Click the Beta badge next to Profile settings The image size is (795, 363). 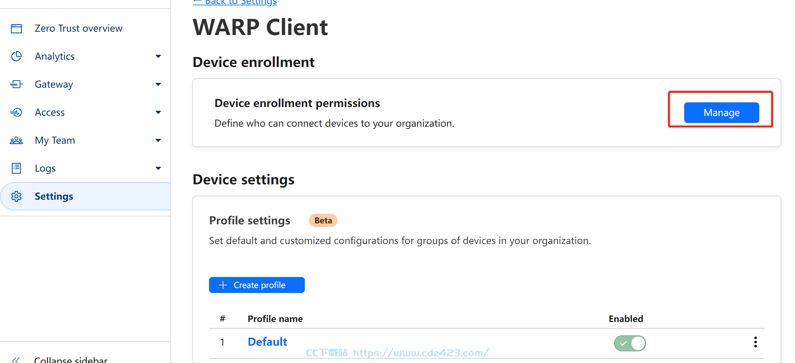click(x=323, y=220)
